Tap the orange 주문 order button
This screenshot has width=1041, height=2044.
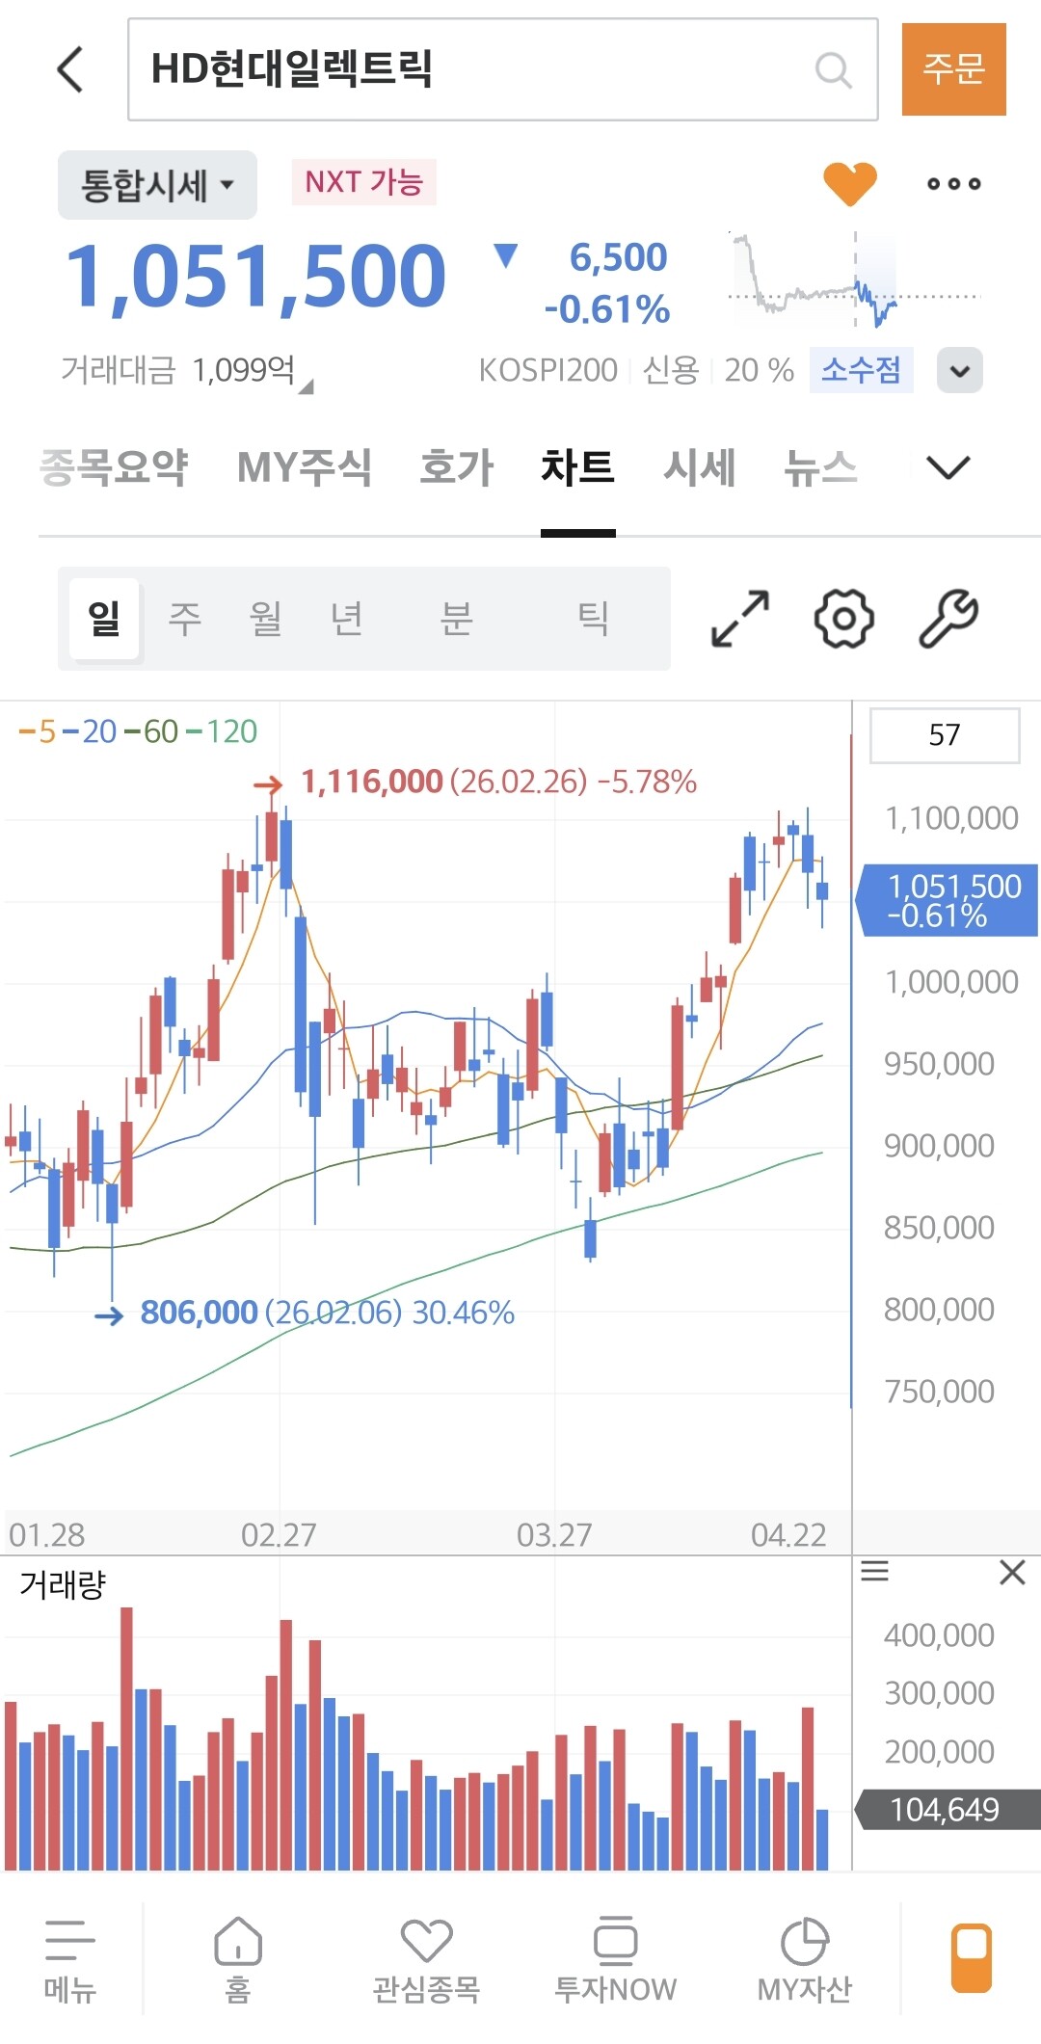pos(954,69)
